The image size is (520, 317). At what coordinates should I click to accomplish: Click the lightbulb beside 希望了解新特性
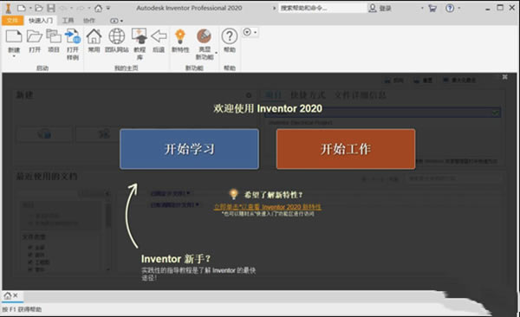233,194
